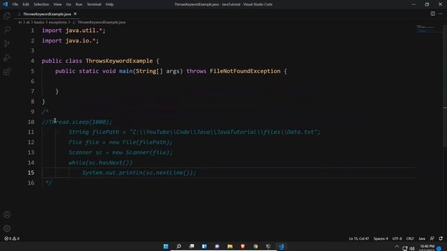447x251 pixels.
Task: Click the commented Thread.sleep(1000) line
Action: (x=77, y=122)
